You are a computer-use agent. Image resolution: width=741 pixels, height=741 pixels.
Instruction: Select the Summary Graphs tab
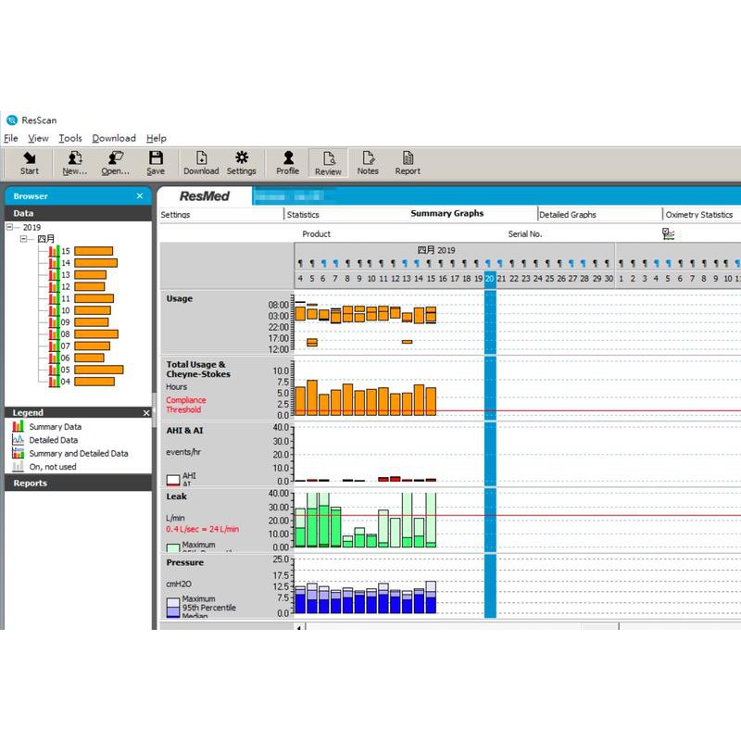click(447, 213)
